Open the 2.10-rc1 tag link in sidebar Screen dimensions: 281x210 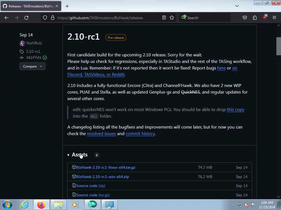[x=33, y=51]
